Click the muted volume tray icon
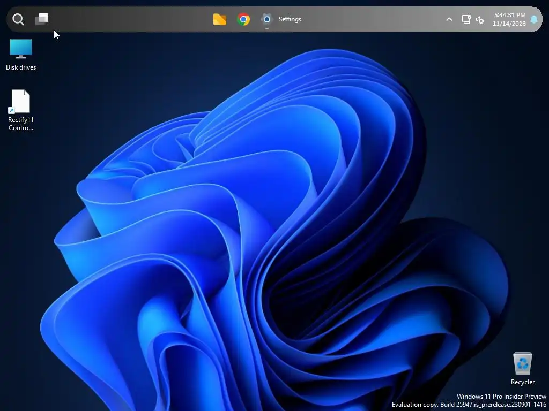The image size is (549, 411). tap(480, 20)
